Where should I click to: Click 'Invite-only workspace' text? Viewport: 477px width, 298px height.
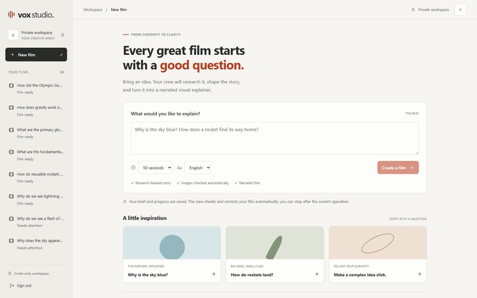click(31, 273)
